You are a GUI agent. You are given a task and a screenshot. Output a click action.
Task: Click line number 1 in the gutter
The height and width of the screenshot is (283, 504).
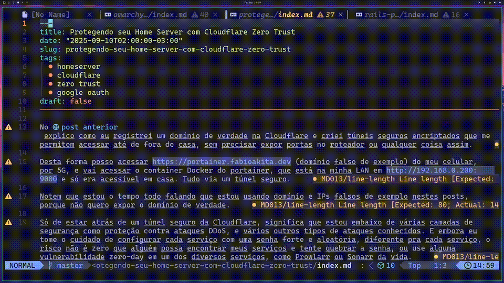25,23
